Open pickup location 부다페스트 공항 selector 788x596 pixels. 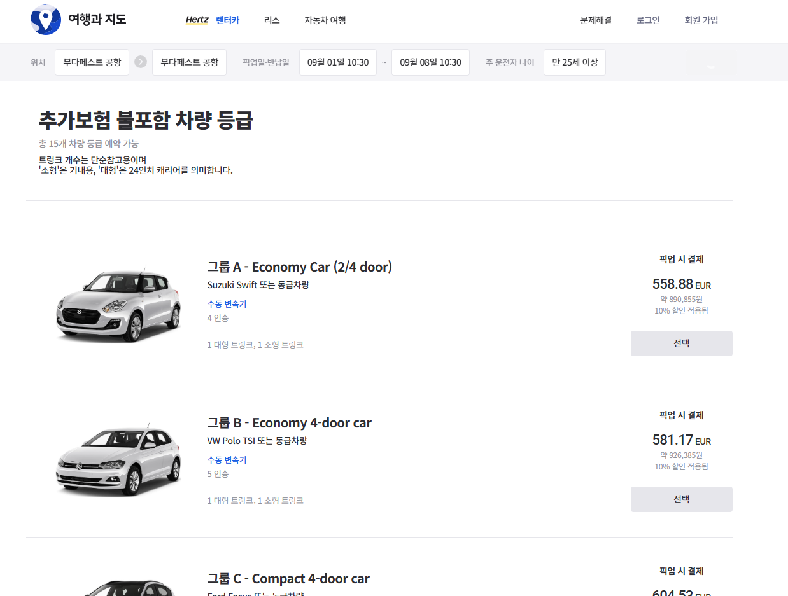pyautogui.click(x=92, y=62)
